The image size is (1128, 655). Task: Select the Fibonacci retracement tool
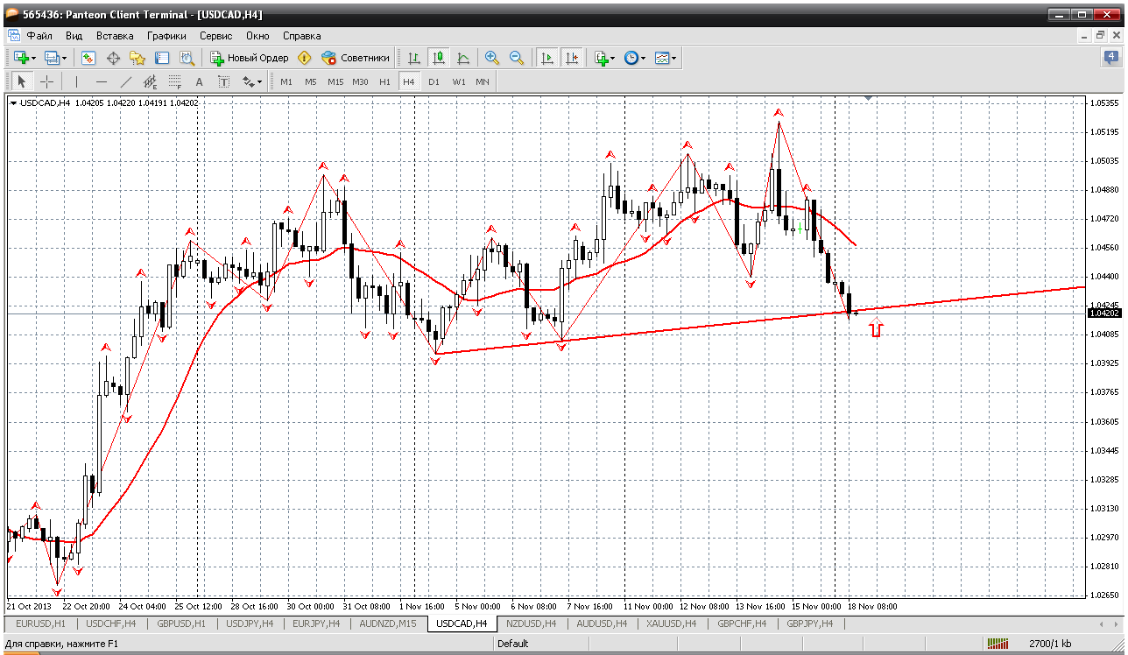click(x=174, y=81)
